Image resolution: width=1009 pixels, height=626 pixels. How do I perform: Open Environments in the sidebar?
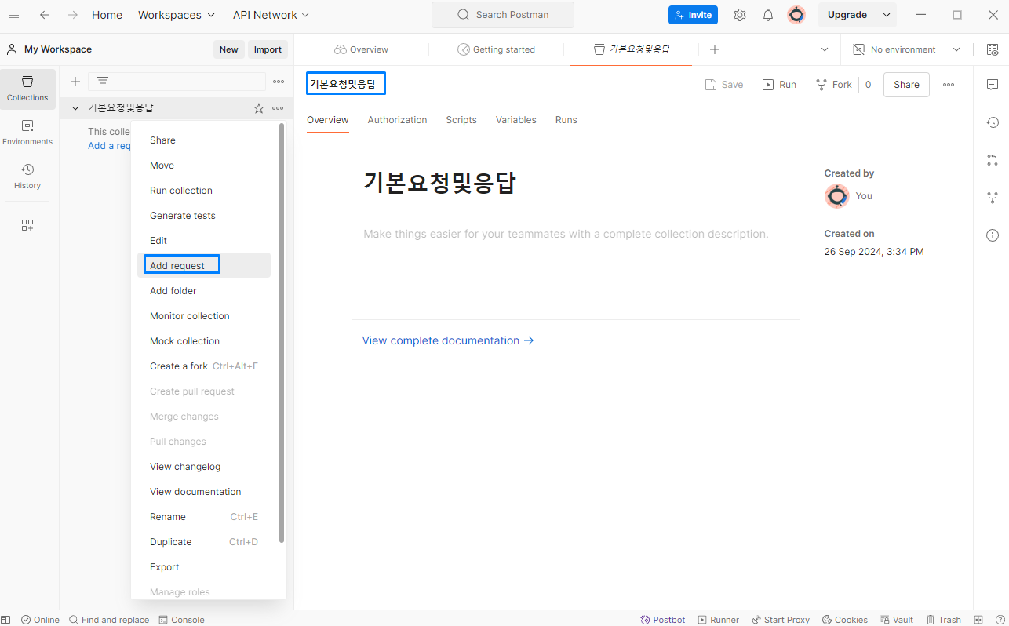tap(27, 133)
